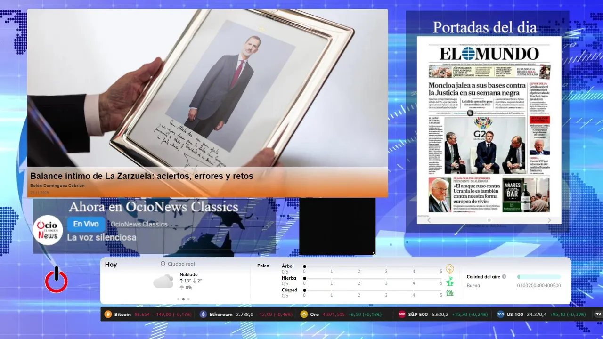Click the Hierba pollen level slider
Viewport: 603px width, 339px height.
[x=373, y=279]
